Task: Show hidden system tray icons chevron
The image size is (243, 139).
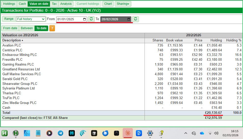Action: click(x=186, y=133)
